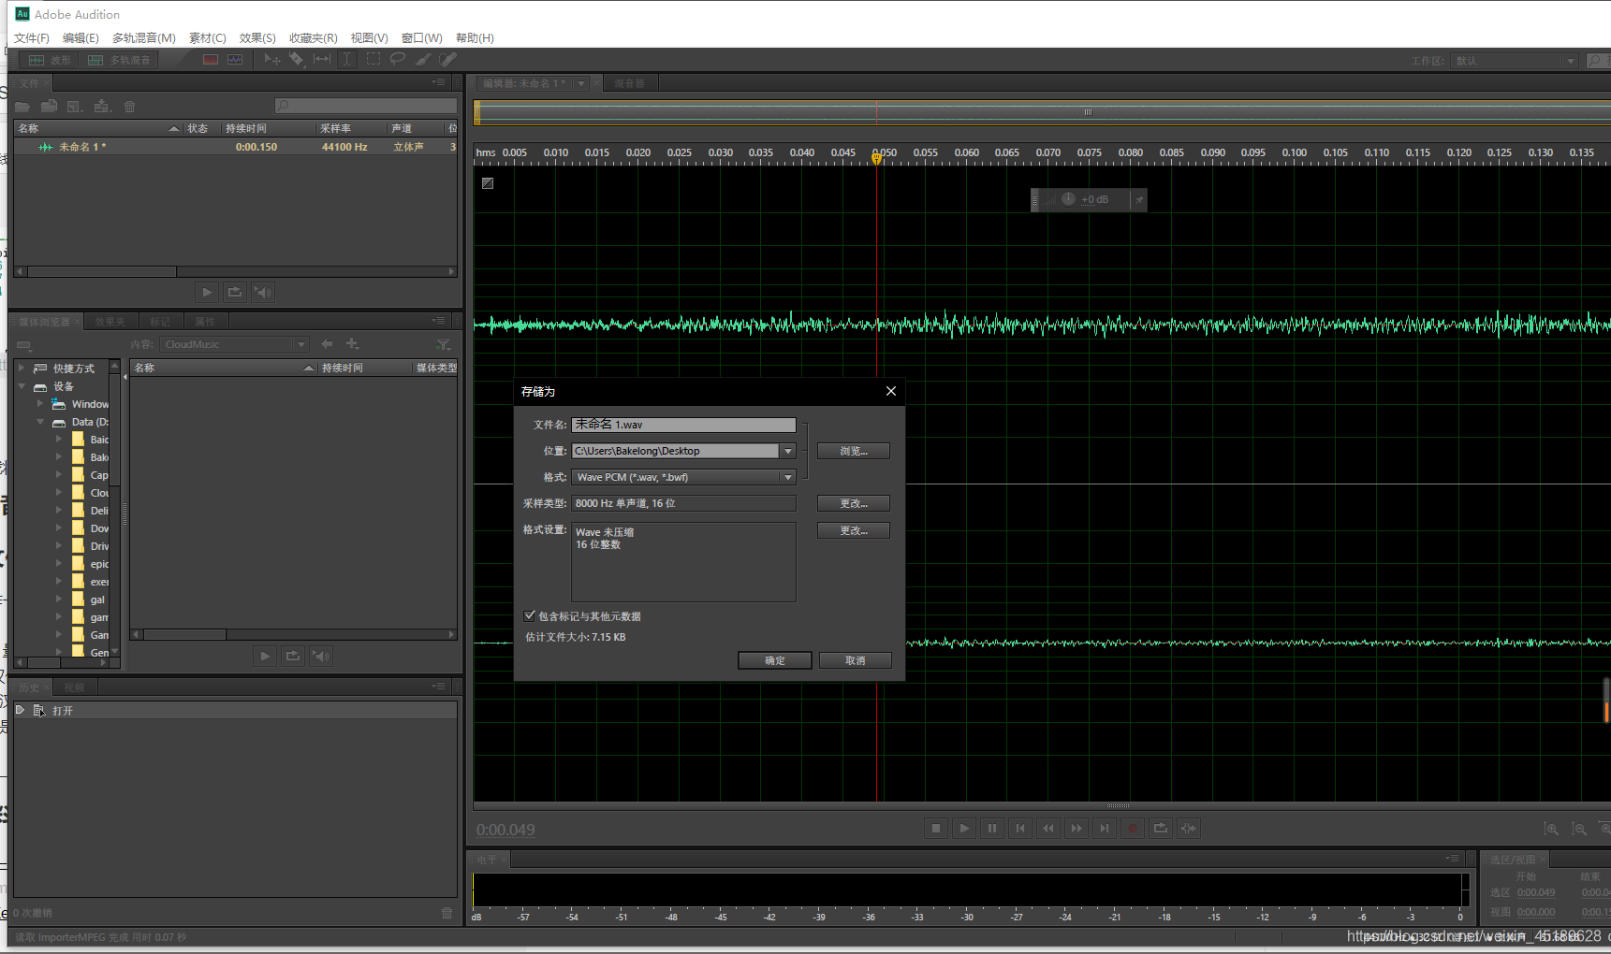
Task: Delete file trash icon in Files panel
Action: point(130,107)
